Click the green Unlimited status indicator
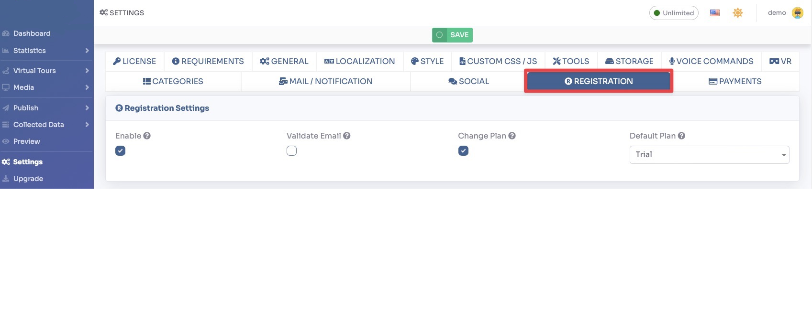The width and height of the screenshot is (812, 321). coord(674,13)
